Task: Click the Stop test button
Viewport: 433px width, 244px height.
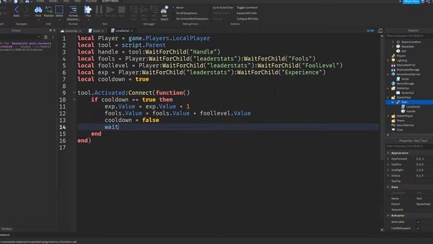Action: [x=122, y=12]
